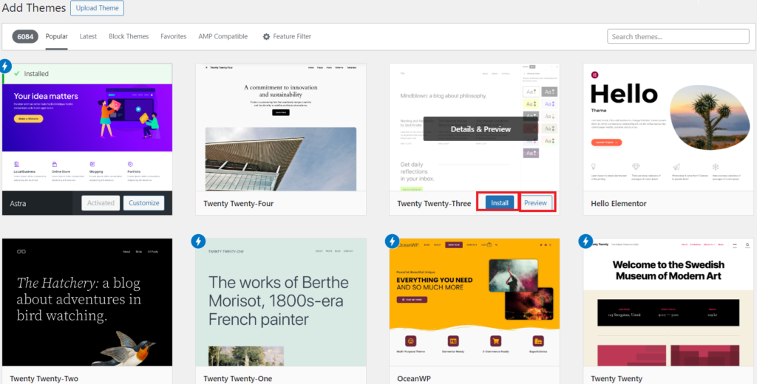Open the Twenty Twenty-Four theme thumbnail
The height and width of the screenshot is (384, 757).
(x=281, y=127)
